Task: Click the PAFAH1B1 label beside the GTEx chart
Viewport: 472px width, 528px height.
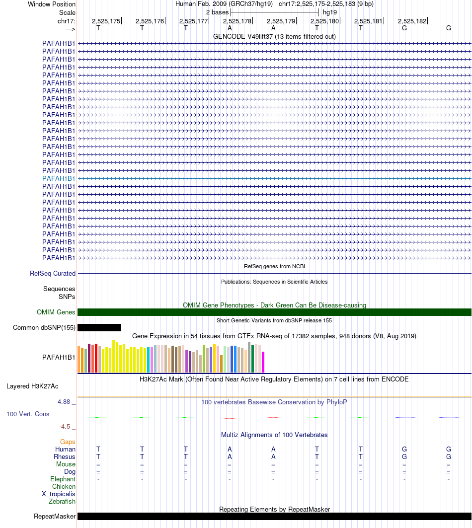Action: 59,357
